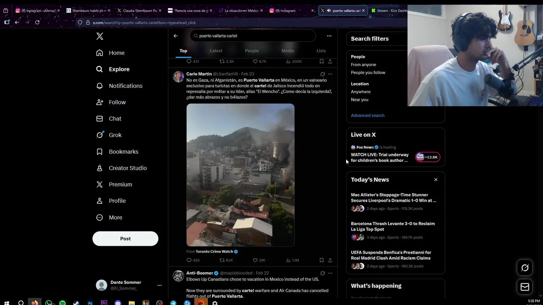543x305 pixels.
Task: Select People filter From anyone
Action: coord(364,65)
